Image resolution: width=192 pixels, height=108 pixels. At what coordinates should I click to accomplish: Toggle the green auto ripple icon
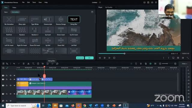(151, 64)
